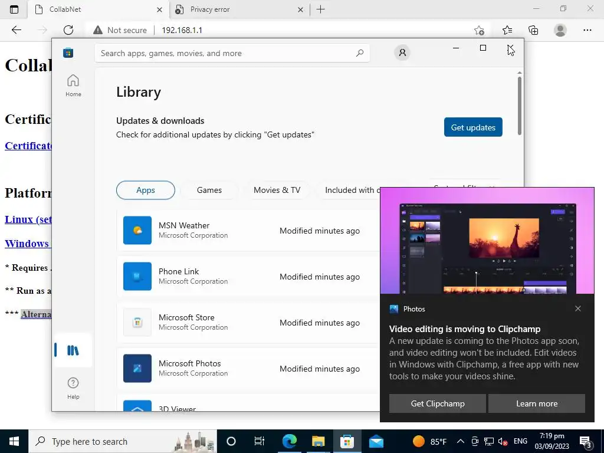Select the Games filter tab

point(209,190)
